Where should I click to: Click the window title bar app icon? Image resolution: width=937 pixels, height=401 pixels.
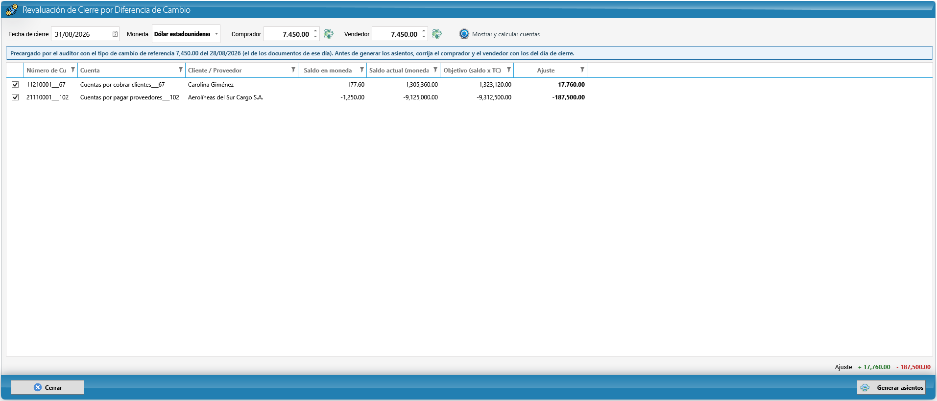[12, 10]
